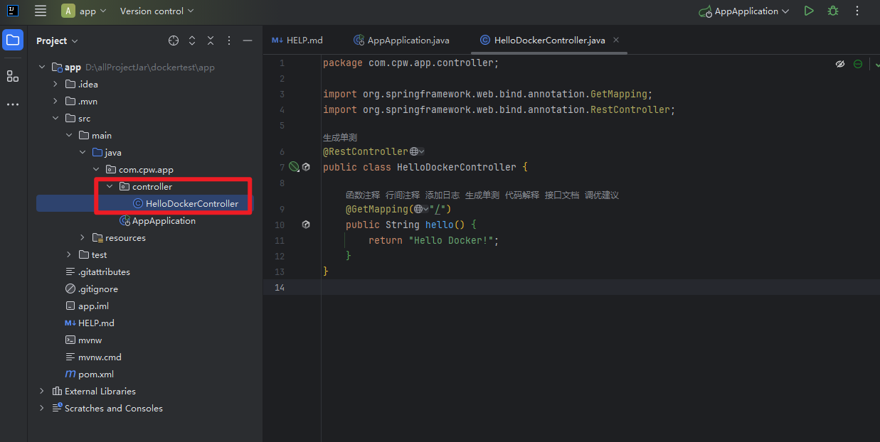This screenshot has width=880, height=442.
Task: Open the app project dropdown
Action: (84, 11)
